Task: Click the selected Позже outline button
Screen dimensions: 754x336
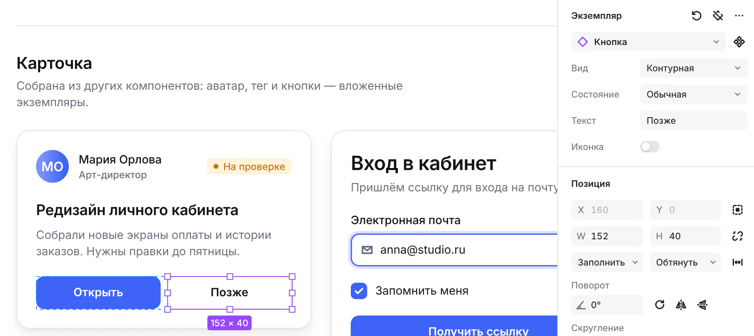Action: [229, 293]
